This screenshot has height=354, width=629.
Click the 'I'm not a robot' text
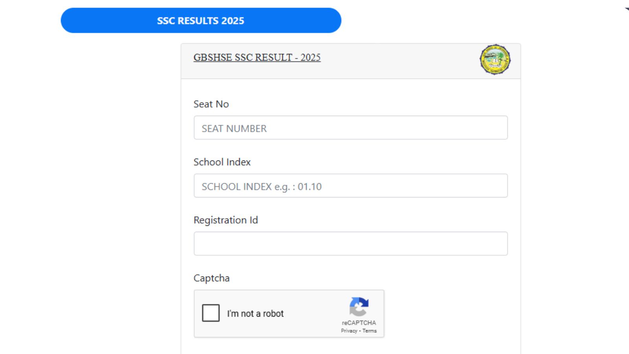point(255,313)
